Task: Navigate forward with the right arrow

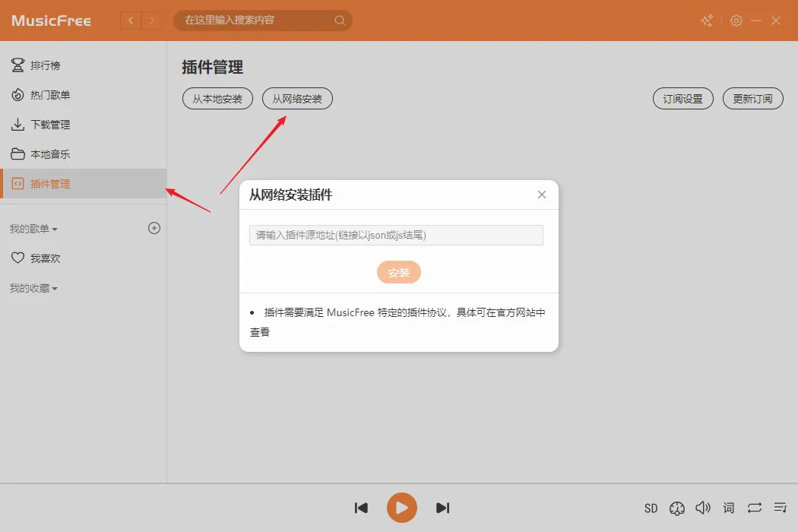Action: 152,21
